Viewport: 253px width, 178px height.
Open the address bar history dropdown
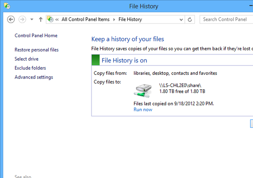coord(181,20)
